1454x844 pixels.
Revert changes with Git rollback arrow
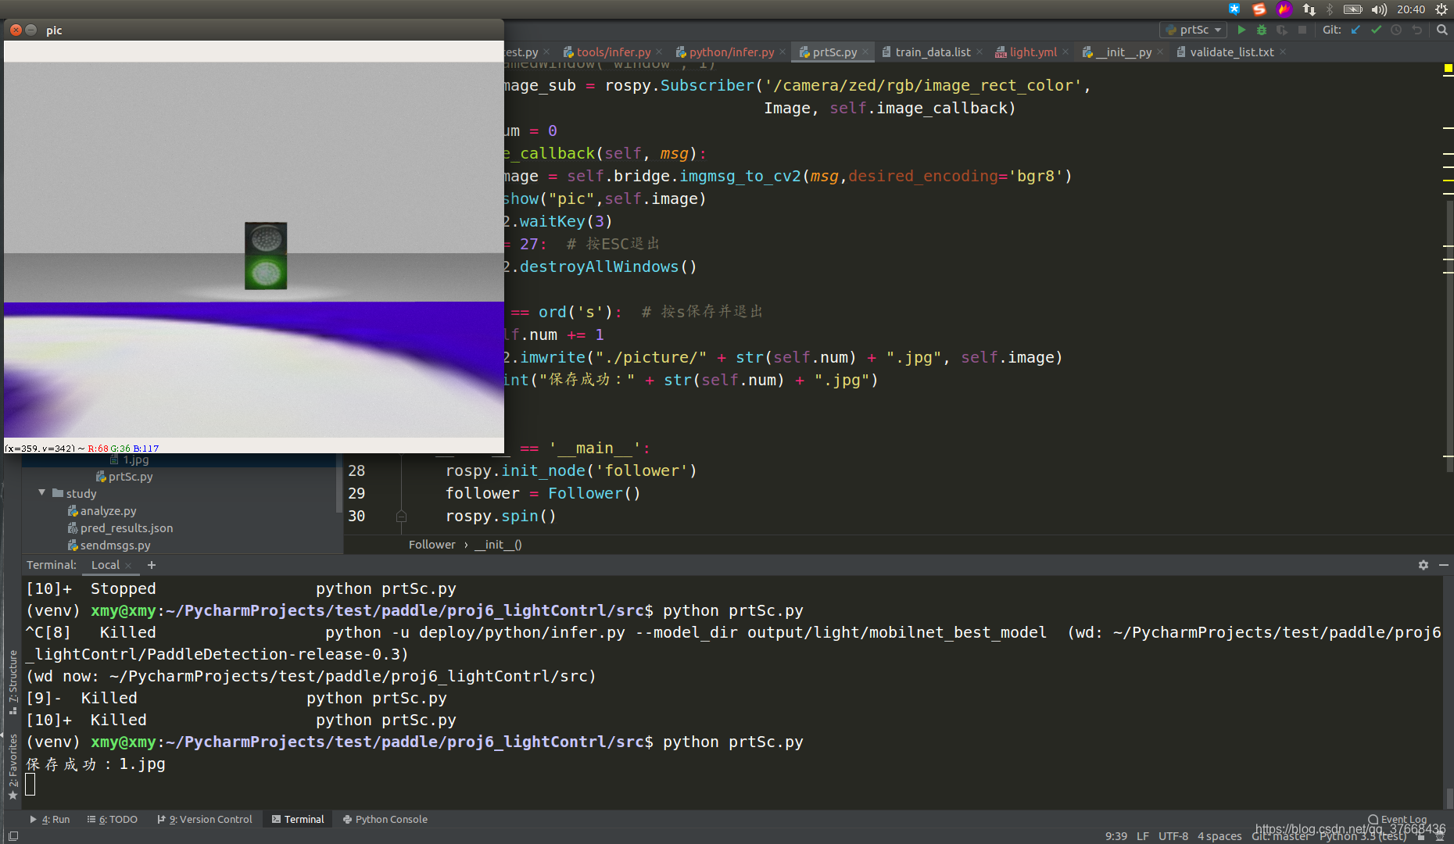point(1416,30)
